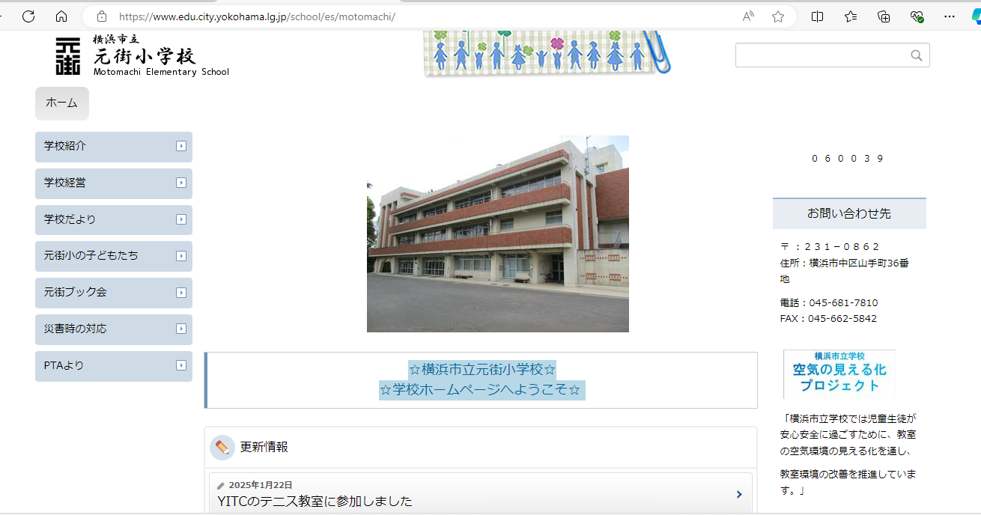Click the site search magnifier icon

[x=917, y=55]
